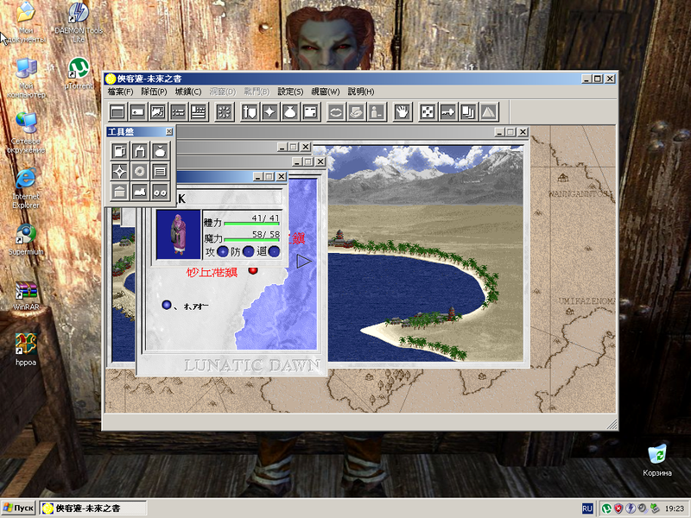This screenshot has height=518, width=691.
Task: Click the lips talk icon in toolbar
Action: point(336,112)
